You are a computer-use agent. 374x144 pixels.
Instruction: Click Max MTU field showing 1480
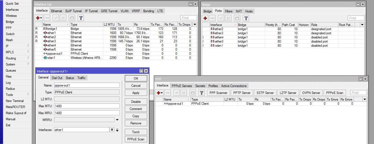pyautogui.click(x=87, y=106)
